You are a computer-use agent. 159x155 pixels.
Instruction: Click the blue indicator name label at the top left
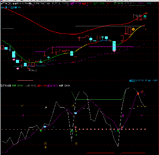(x=10, y=8)
